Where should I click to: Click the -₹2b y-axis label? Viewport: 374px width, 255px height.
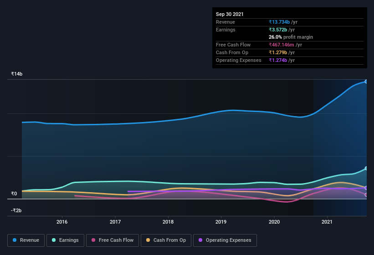coord(16,210)
